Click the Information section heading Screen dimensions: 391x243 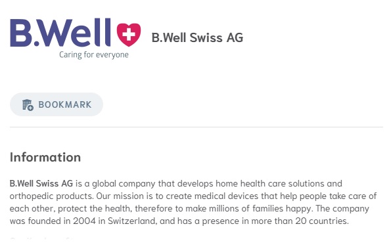click(x=45, y=157)
